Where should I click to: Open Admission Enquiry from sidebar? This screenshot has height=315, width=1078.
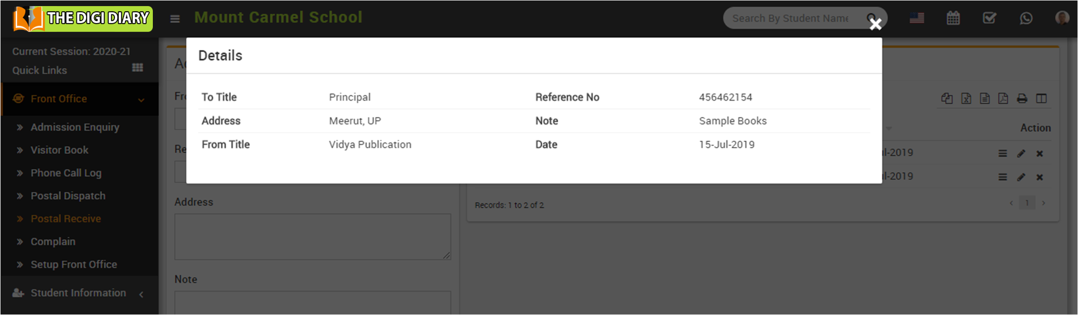click(x=75, y=127)
